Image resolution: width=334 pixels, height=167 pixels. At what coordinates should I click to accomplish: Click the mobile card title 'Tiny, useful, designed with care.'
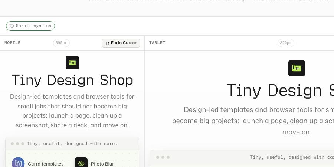click(72, 144)
